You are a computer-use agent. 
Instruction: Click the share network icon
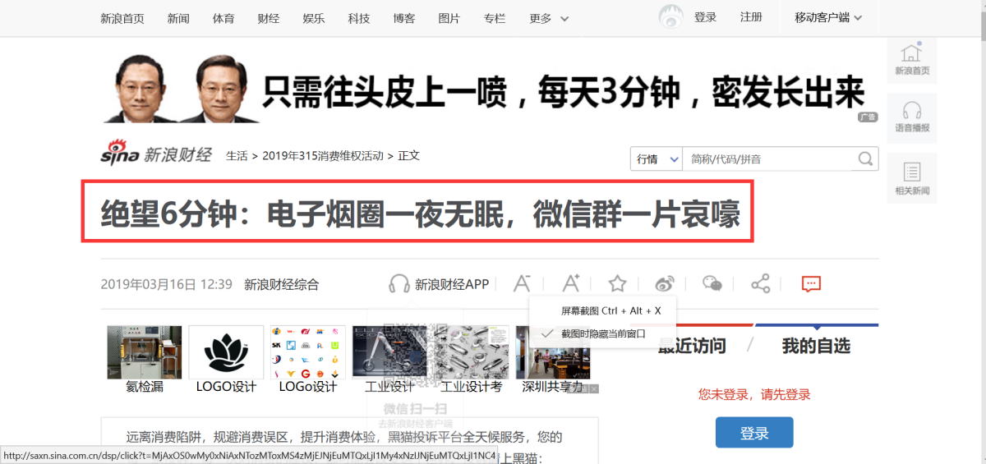coord(761,284)
